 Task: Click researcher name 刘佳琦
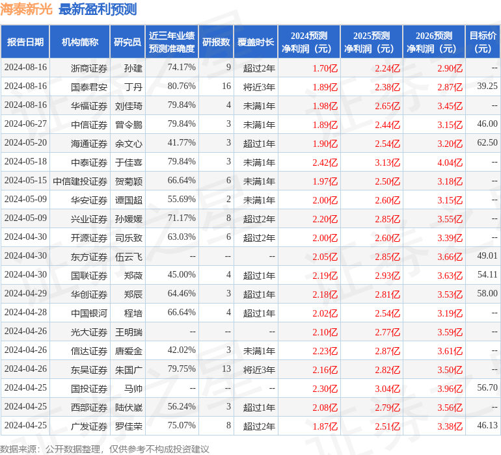[129, 106]
